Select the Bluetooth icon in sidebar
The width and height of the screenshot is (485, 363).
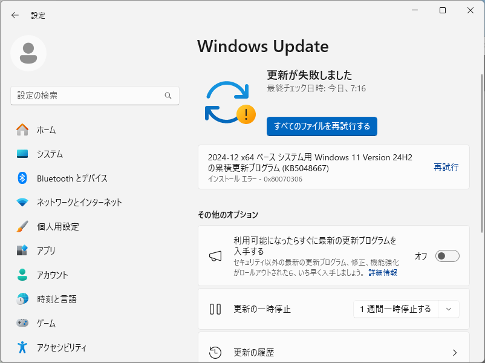tap(22, 178)
